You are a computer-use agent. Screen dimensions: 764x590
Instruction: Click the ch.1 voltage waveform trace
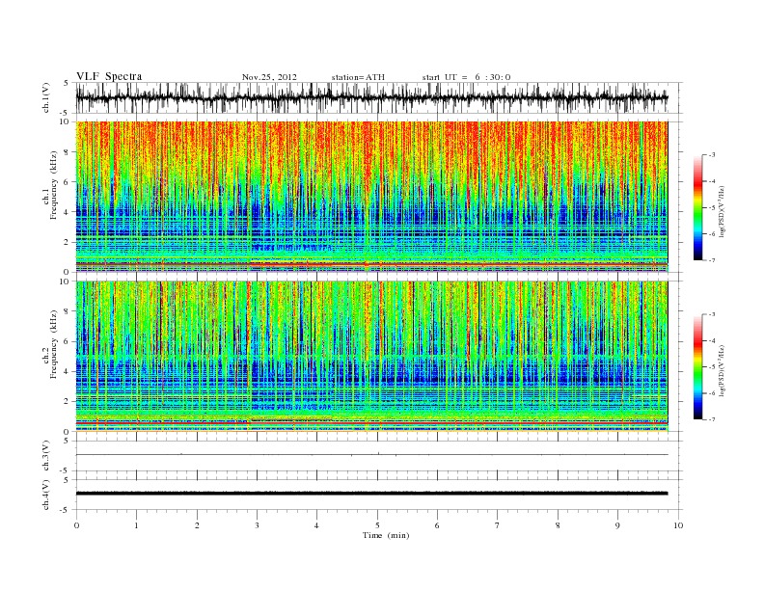pos(371,97)
